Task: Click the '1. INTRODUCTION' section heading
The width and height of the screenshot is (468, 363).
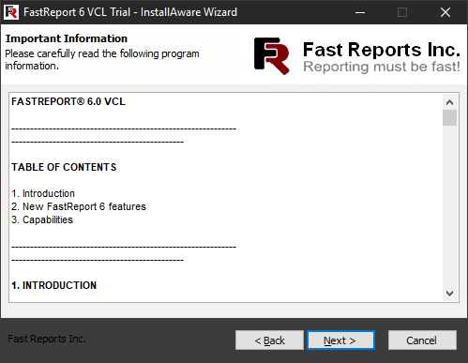Action: (53, 285)
